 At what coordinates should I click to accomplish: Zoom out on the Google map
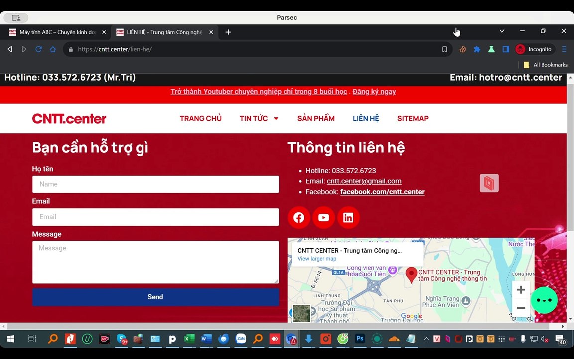click(521, 308)
